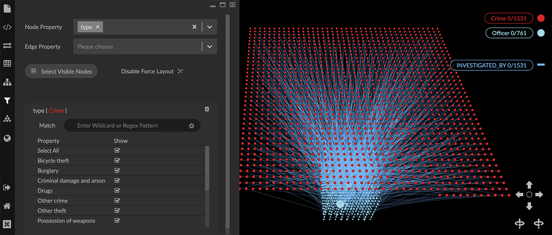Delete the type filter with trash icon
Viewport: 552px width, 235px height.
(207, 109)
